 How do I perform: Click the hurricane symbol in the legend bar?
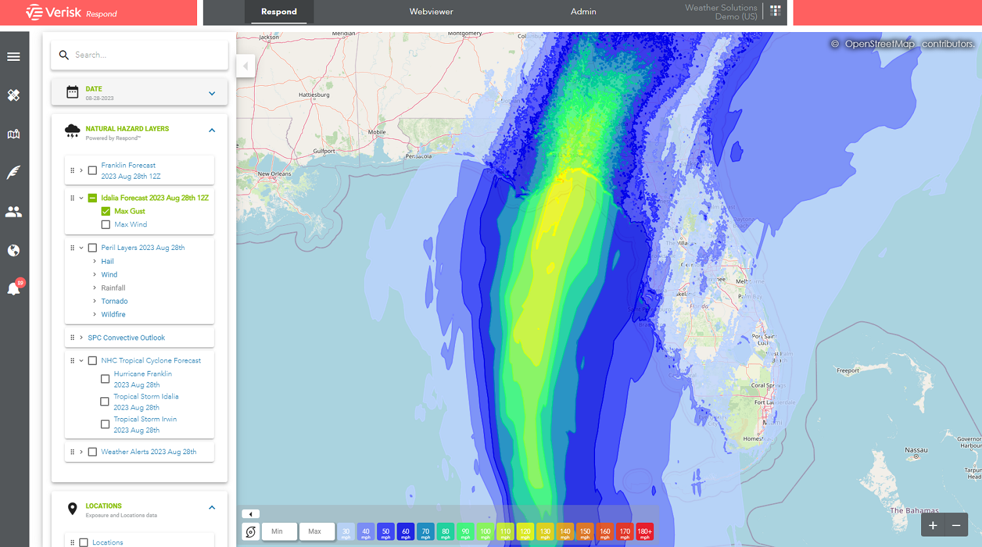pos(251,531)
